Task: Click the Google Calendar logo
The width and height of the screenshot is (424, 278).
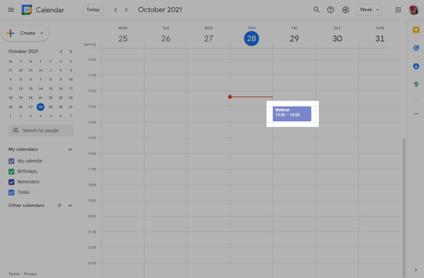Action: [27, 10]
